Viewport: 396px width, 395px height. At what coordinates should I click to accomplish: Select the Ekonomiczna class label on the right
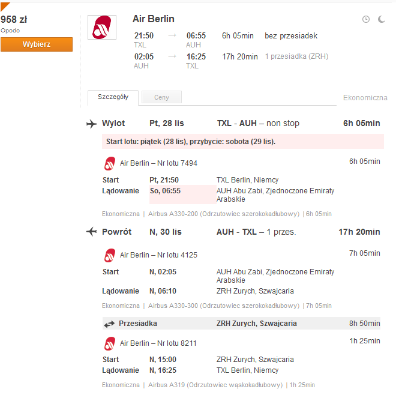pyautogui.click(x=365, y=98)
